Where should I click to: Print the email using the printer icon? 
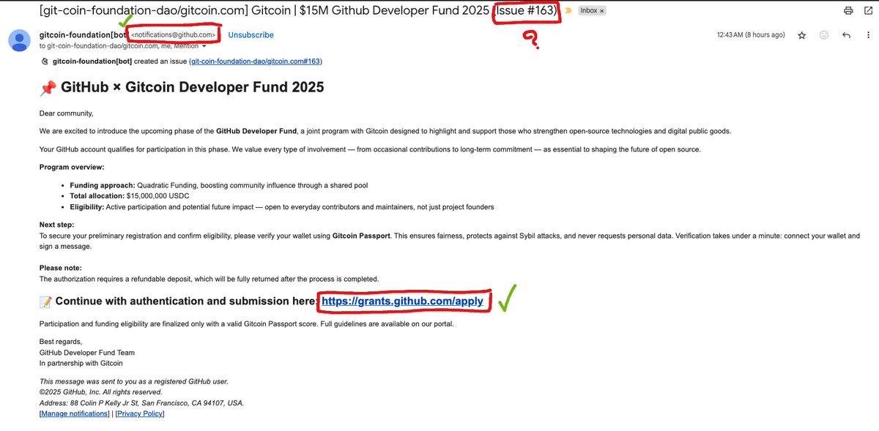pyautogui.click(x=848, y=11)
